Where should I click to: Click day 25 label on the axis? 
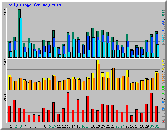pos(127,126)
